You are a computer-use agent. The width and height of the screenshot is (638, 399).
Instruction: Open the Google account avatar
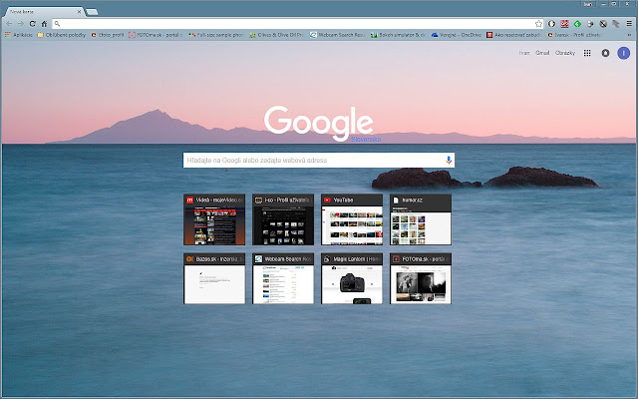click(623, 53)
